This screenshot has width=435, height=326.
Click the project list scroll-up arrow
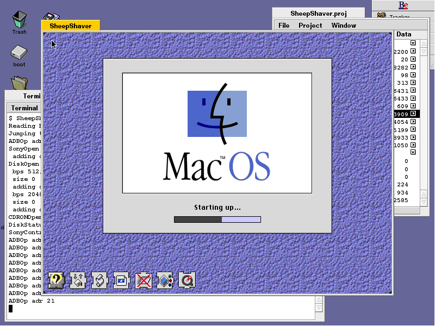(424, 43)
